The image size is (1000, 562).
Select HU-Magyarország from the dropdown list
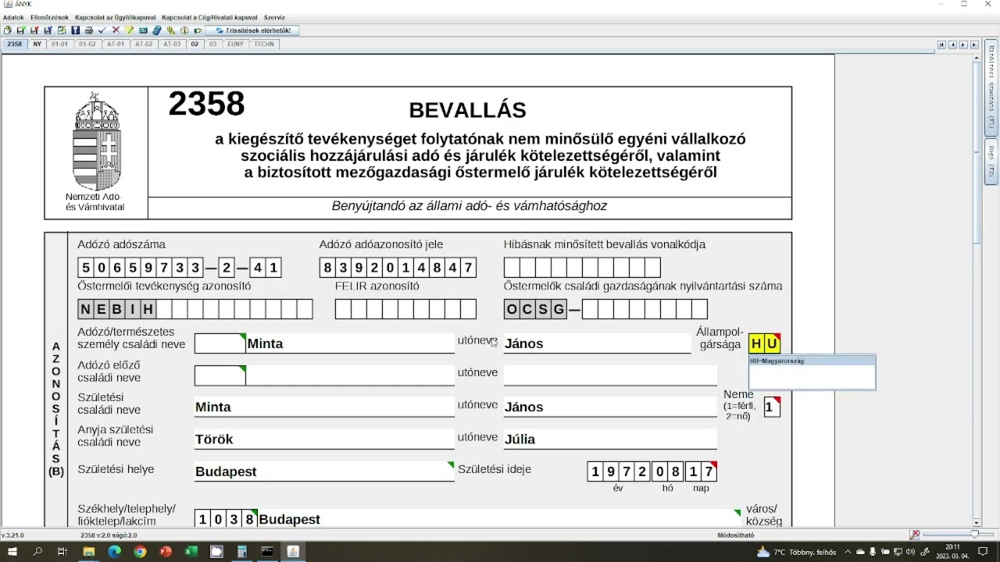coord(812,361)
